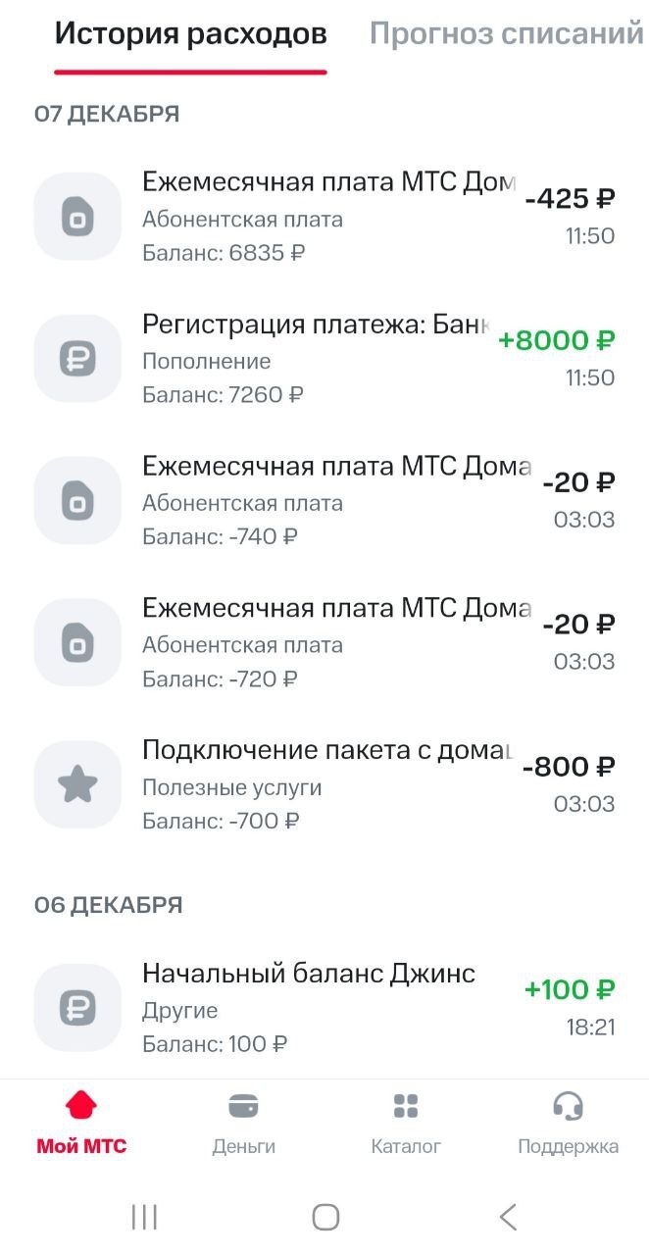The width and height of the screenshot is (649, 1255).
Task: Open the Деньги wallet icon
Action: pyautogui.click(x=243, y=1106)
